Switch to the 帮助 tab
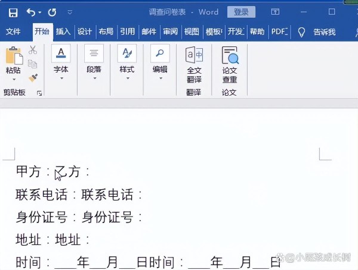The image size is (358, 270). tap(257, 32)
